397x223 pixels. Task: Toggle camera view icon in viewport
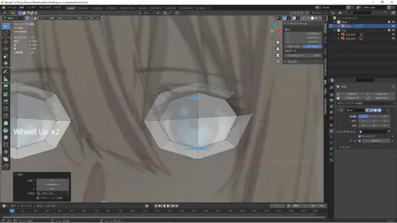278,55
